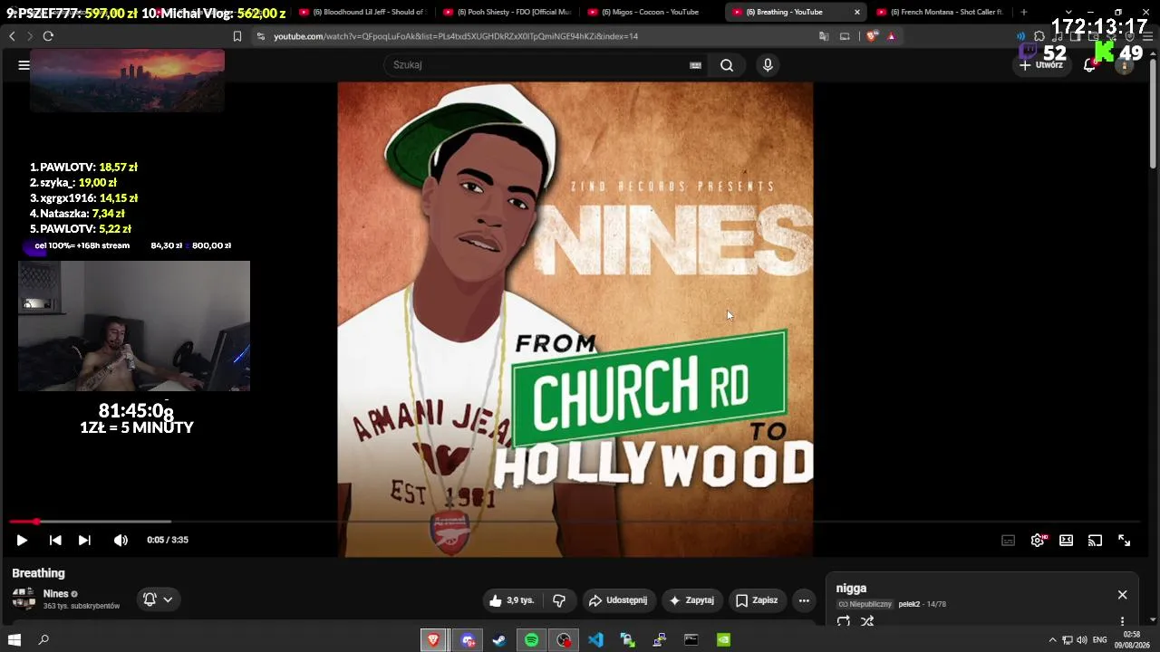Open the YouTube guide hamburger menu
The width and height of the screenshot is (1160, 652).
point(24,65)
